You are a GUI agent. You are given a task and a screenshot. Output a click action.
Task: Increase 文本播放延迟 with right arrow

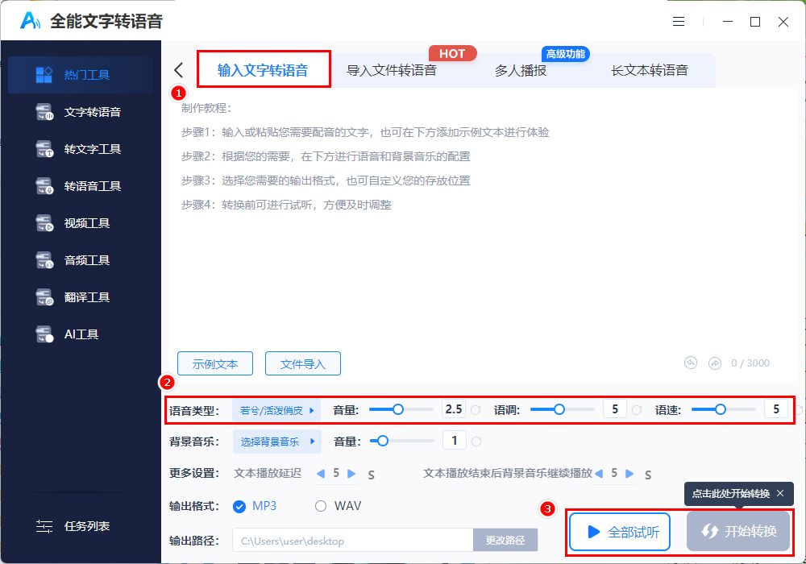[x=351, y=474]
